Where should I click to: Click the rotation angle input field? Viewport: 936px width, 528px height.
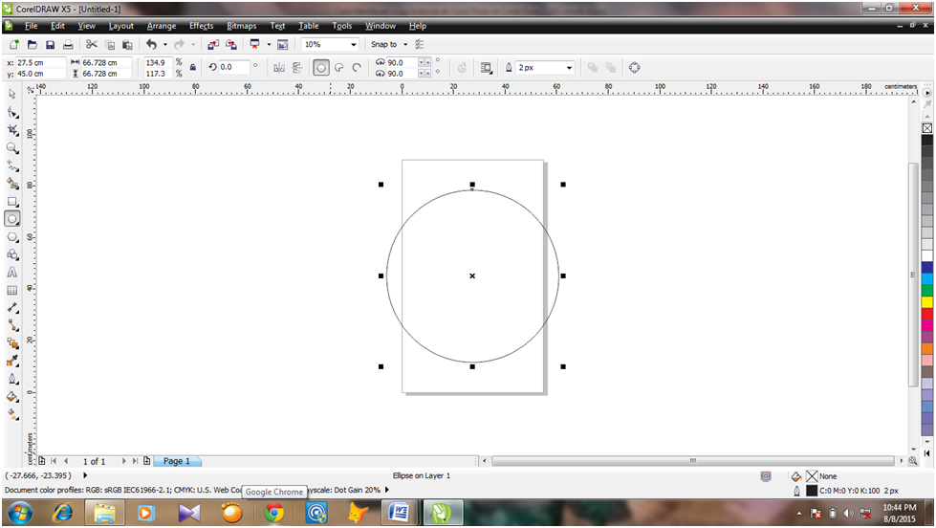[234, 68]
